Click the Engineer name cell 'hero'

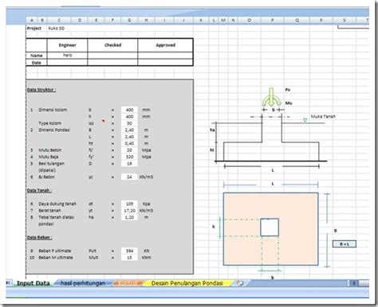[x=68, y=55]
